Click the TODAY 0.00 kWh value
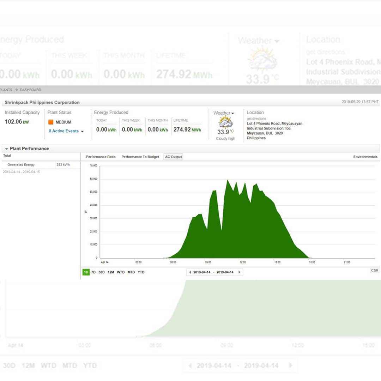 (106, 129)
